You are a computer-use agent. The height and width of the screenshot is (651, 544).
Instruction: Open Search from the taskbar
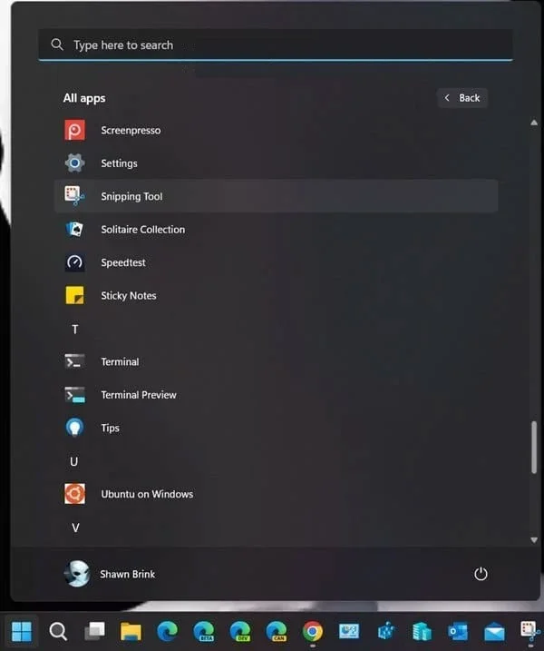[58, 631]
